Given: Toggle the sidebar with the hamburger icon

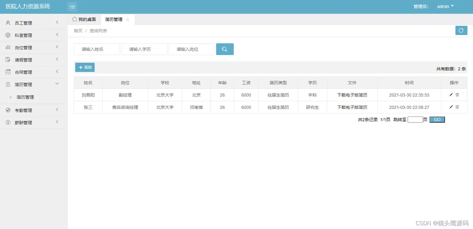Looking at the screenshot, I should tap(72, 7).
